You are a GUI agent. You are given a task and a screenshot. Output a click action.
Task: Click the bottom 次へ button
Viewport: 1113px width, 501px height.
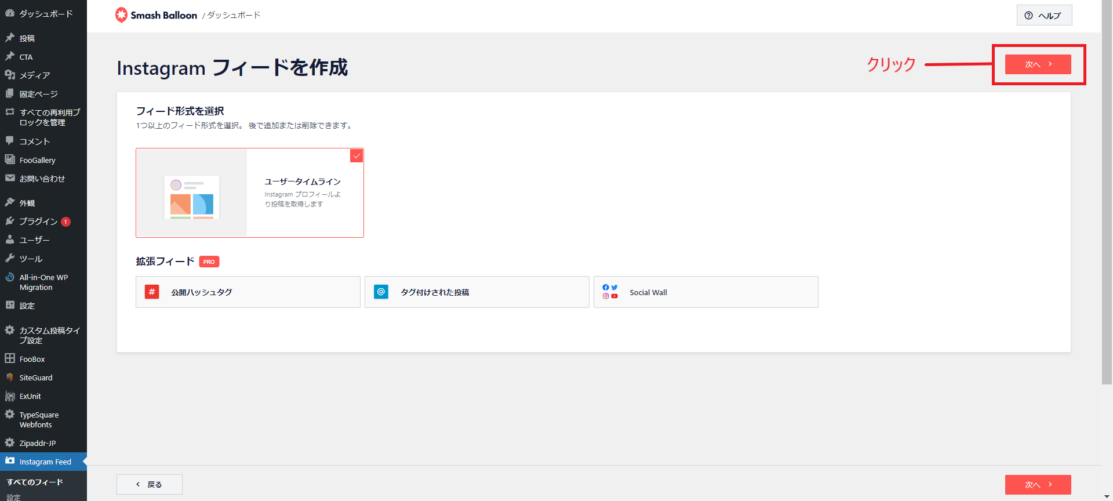pyautogui.click(x=1038, y=484)
